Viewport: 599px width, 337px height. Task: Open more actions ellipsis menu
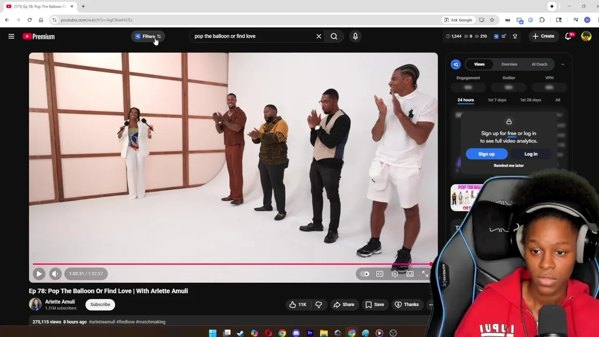pyautogui.click(x=431, y=305)
